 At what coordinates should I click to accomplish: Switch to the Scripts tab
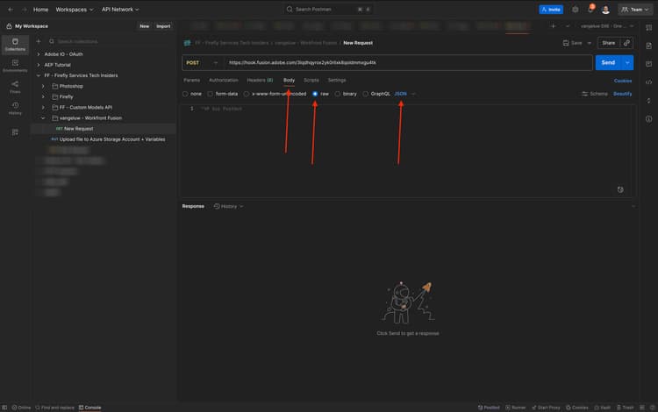311,80
